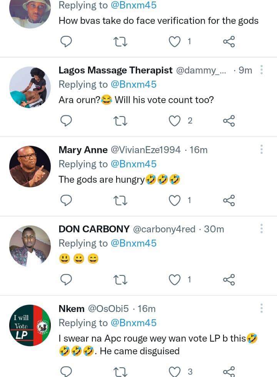Share Lagos Massage Therapist's tweet

click(229, 121)
